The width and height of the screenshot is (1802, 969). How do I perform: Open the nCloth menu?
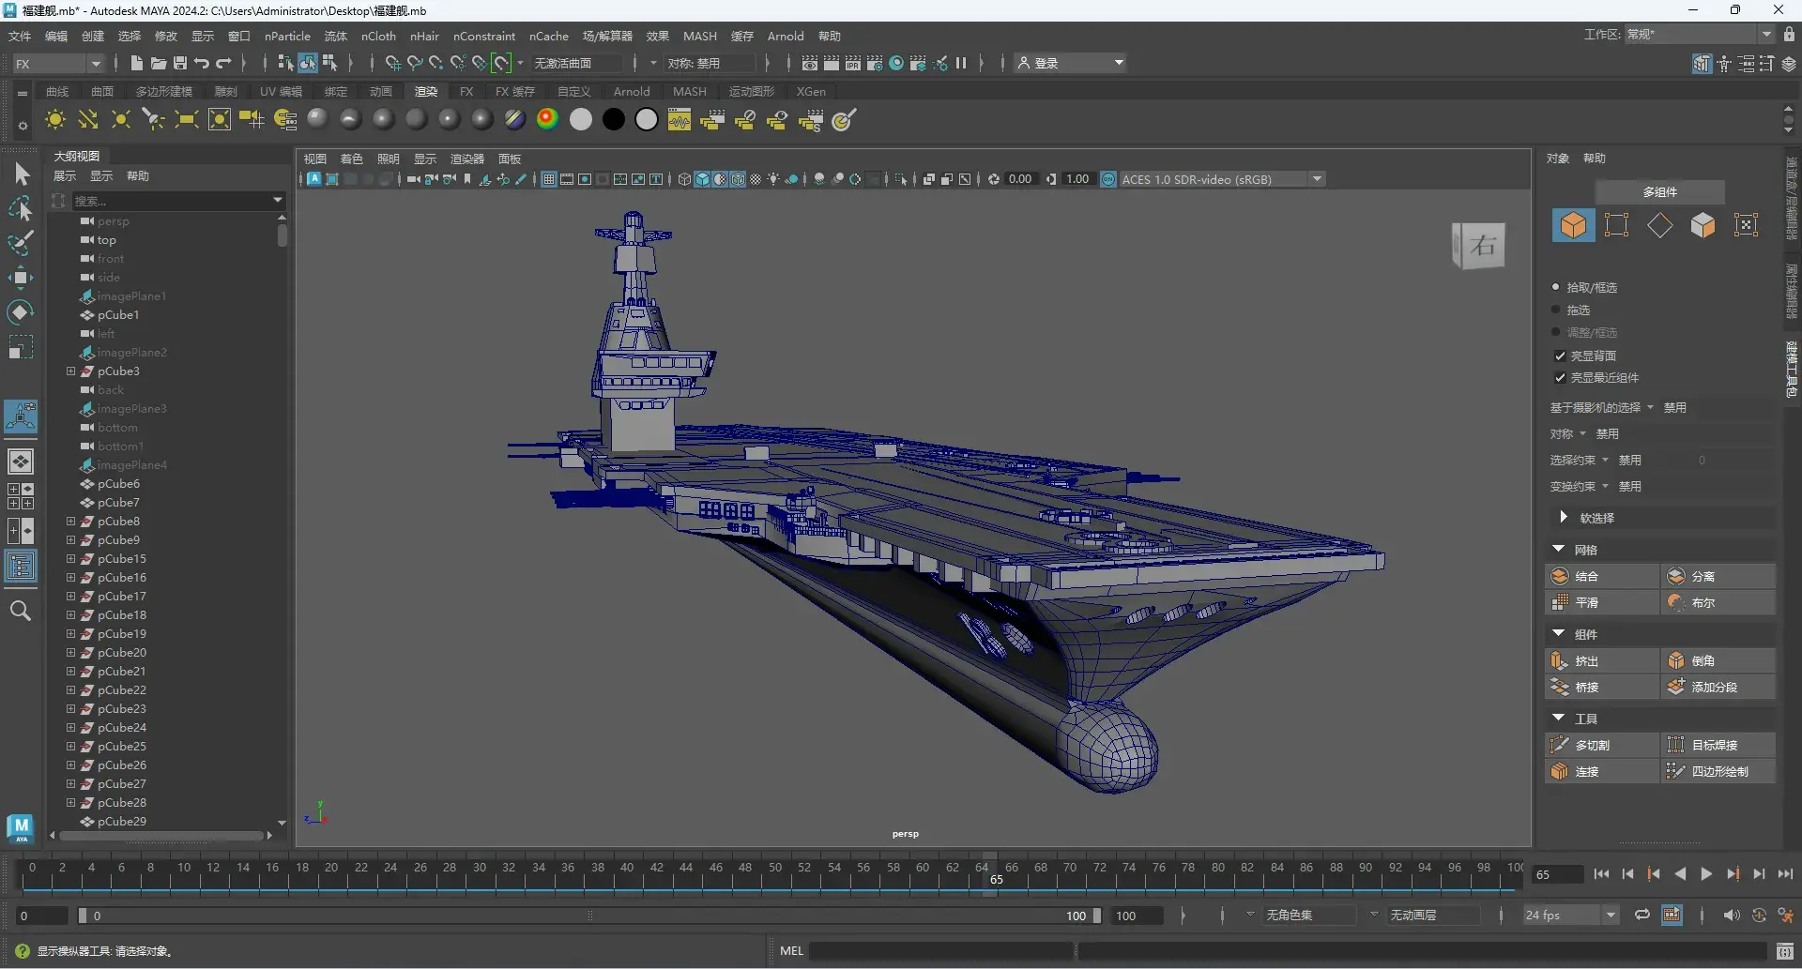coord(378,36)
